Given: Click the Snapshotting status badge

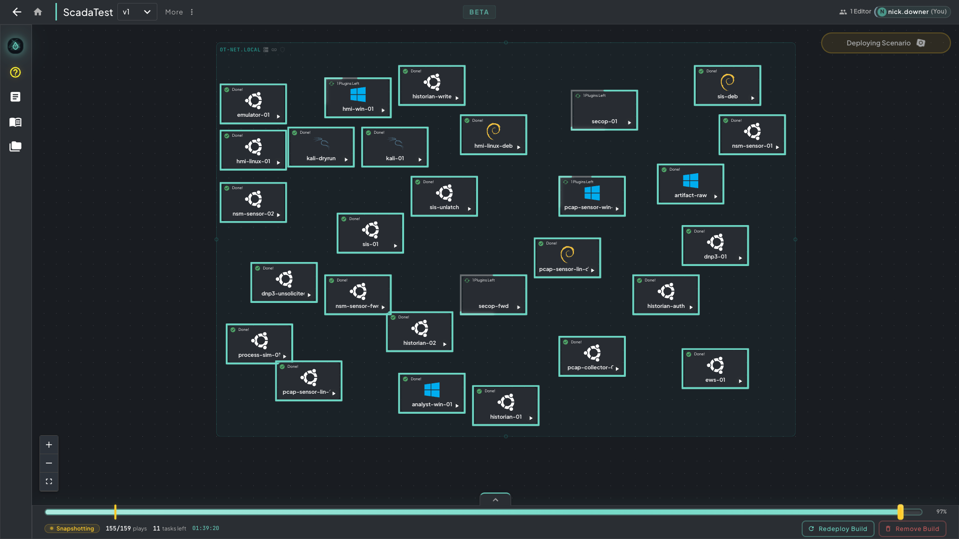Looking at the screenshot, I should pyautogui.click(x=72, y=529).
